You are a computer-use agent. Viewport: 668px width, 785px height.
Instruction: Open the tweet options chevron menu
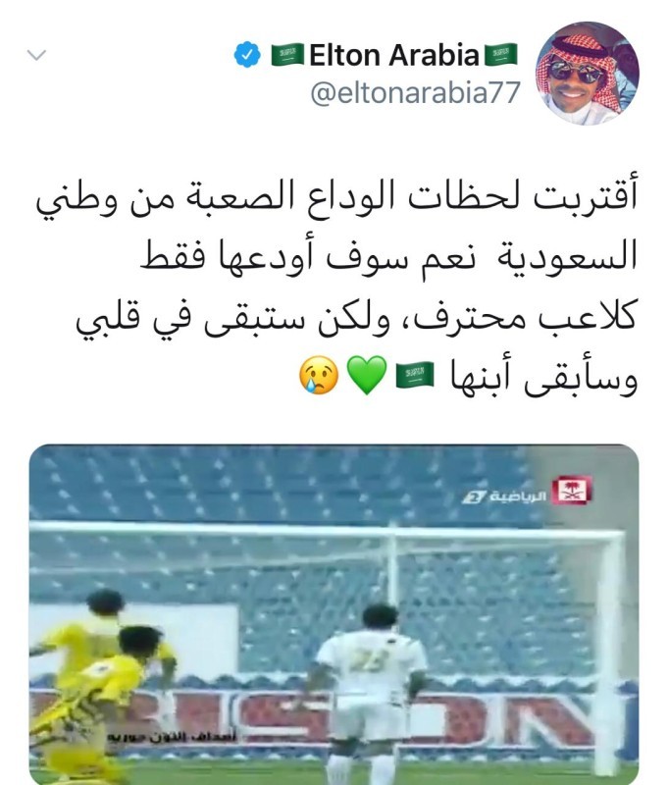point(36,55)
